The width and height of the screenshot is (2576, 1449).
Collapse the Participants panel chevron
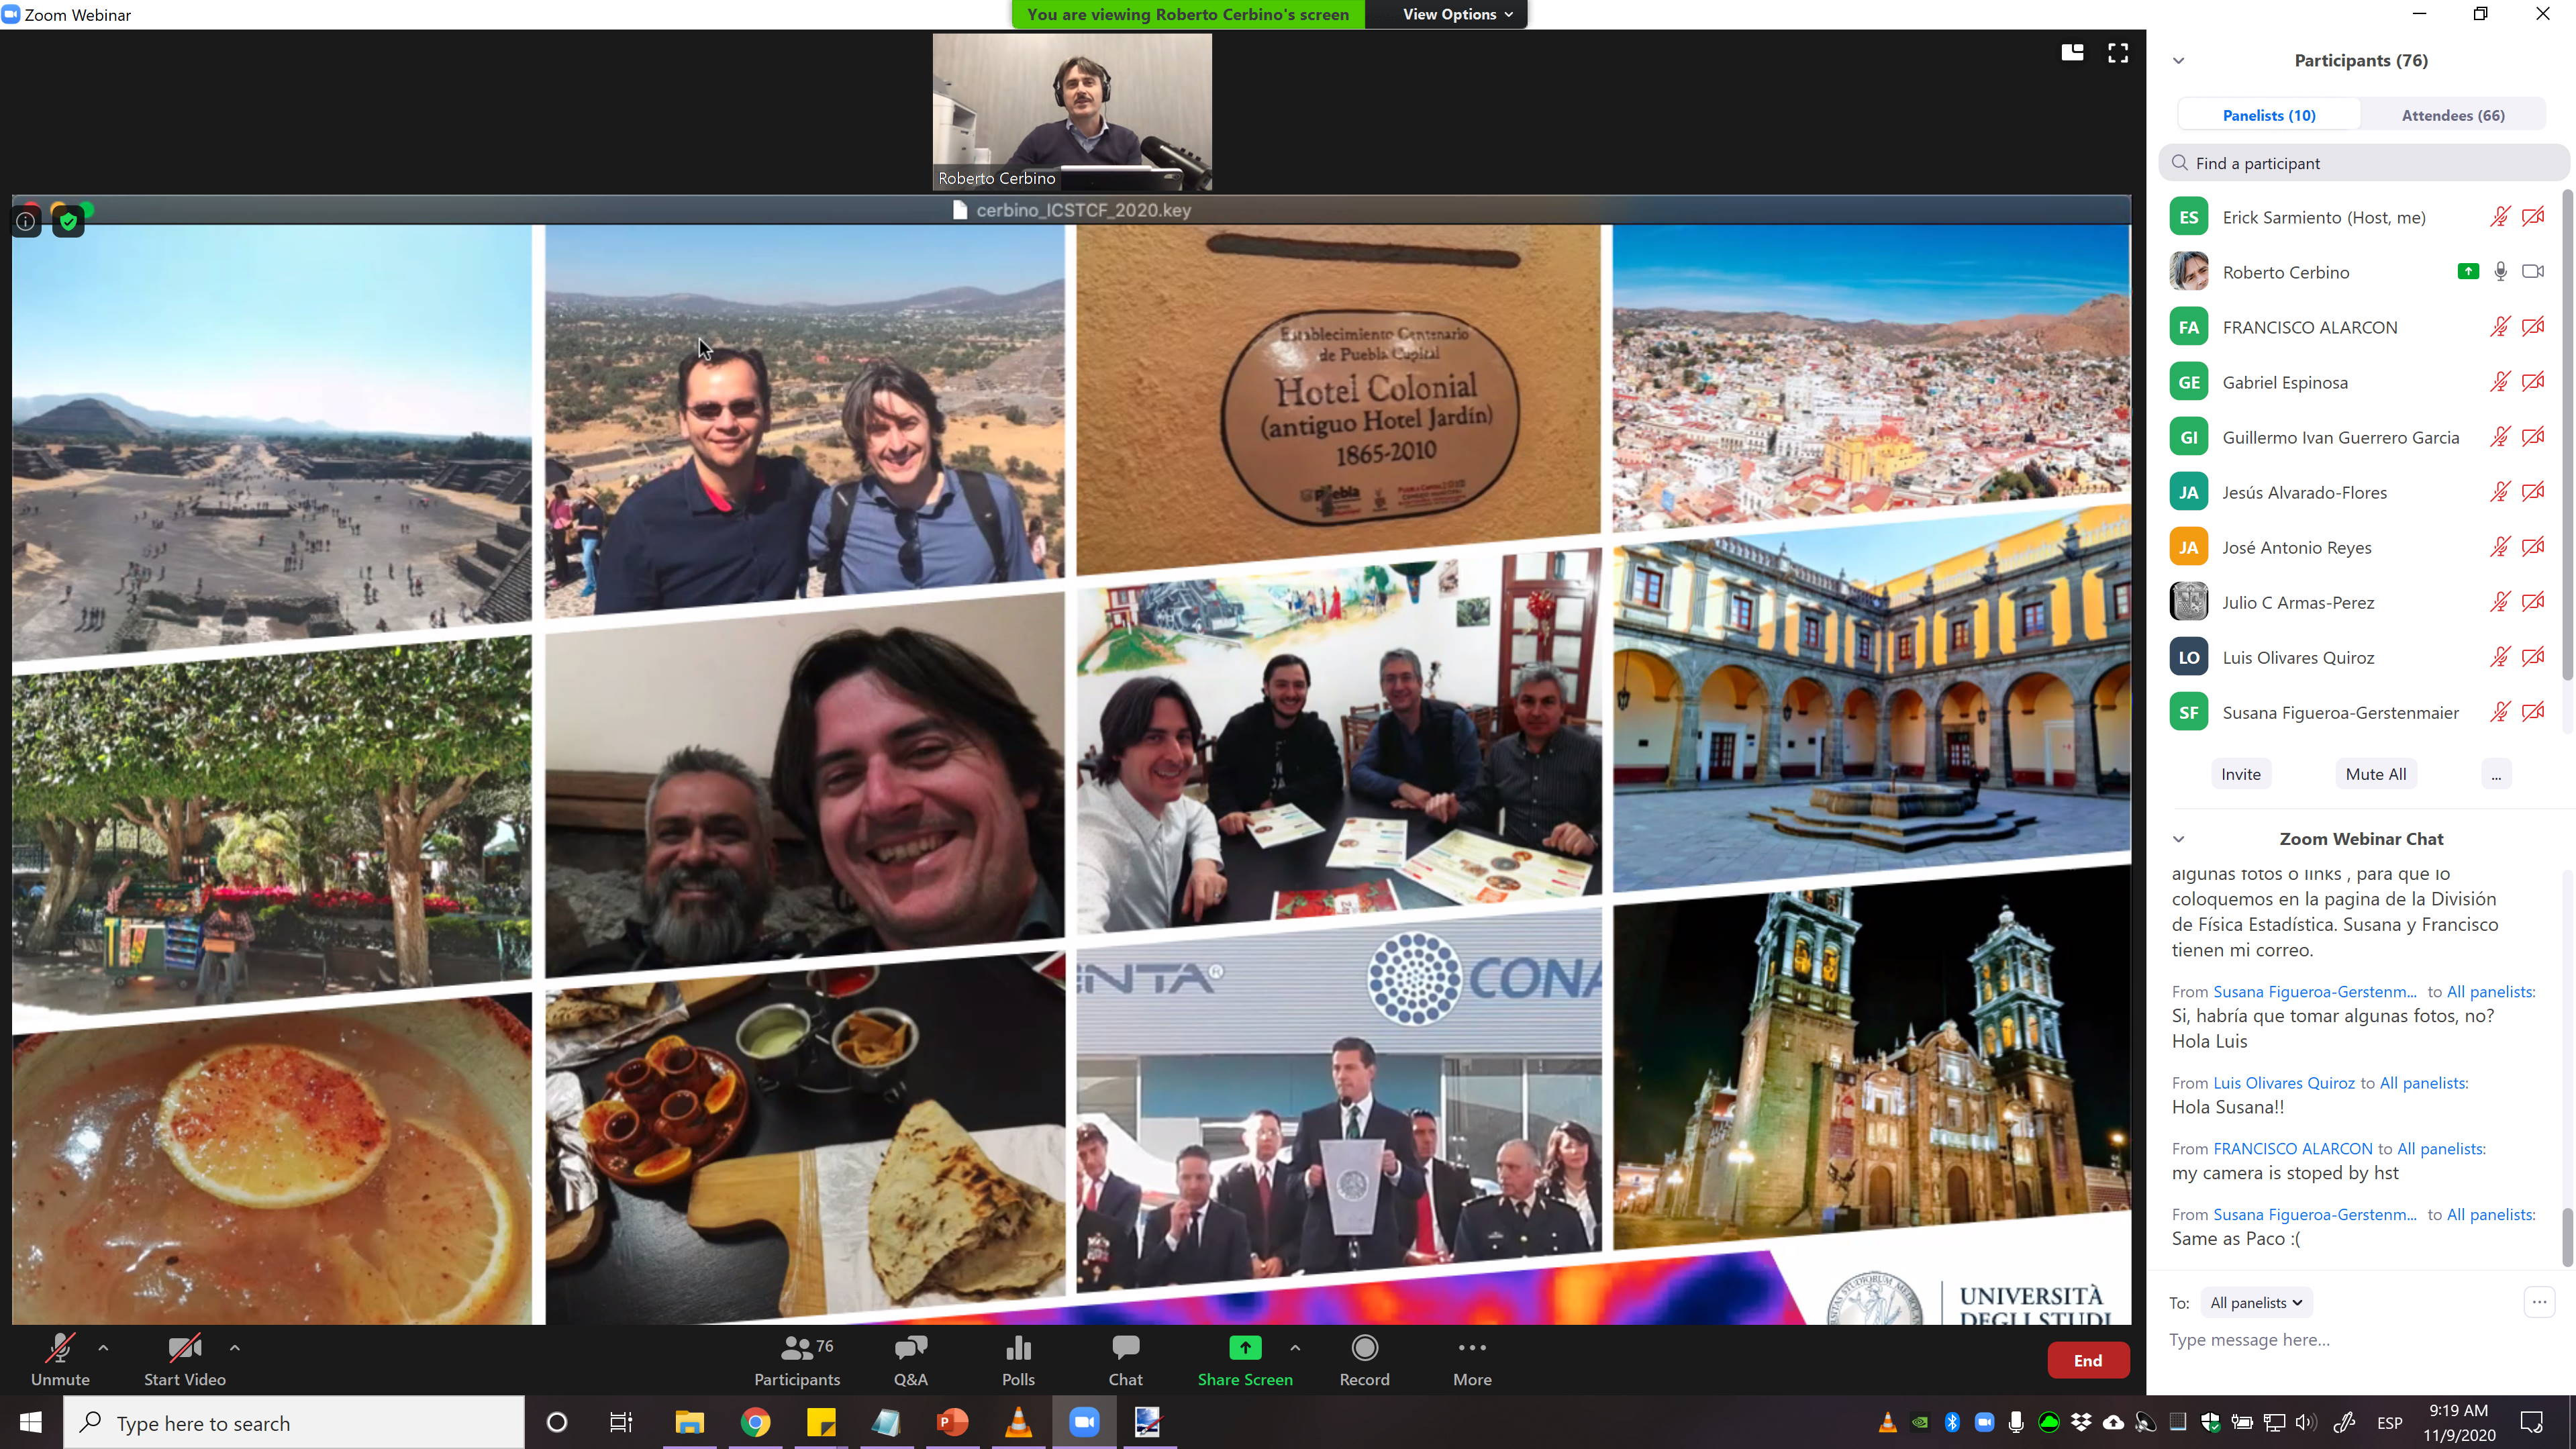(x=2179, y=61)
